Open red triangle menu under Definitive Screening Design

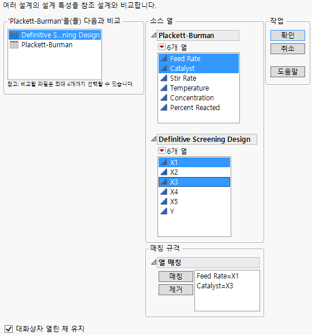pos(162,150)
